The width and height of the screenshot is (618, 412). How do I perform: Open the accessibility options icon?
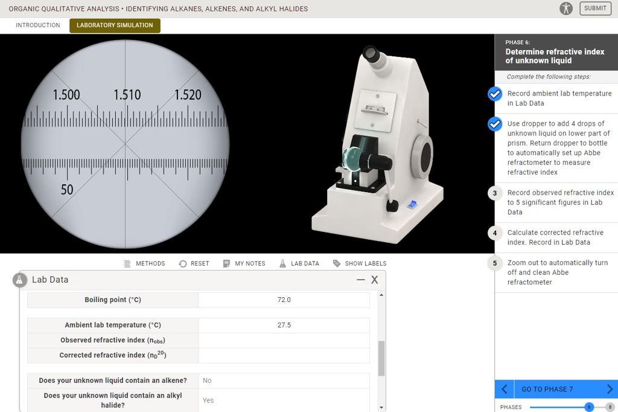pos(565,8)
